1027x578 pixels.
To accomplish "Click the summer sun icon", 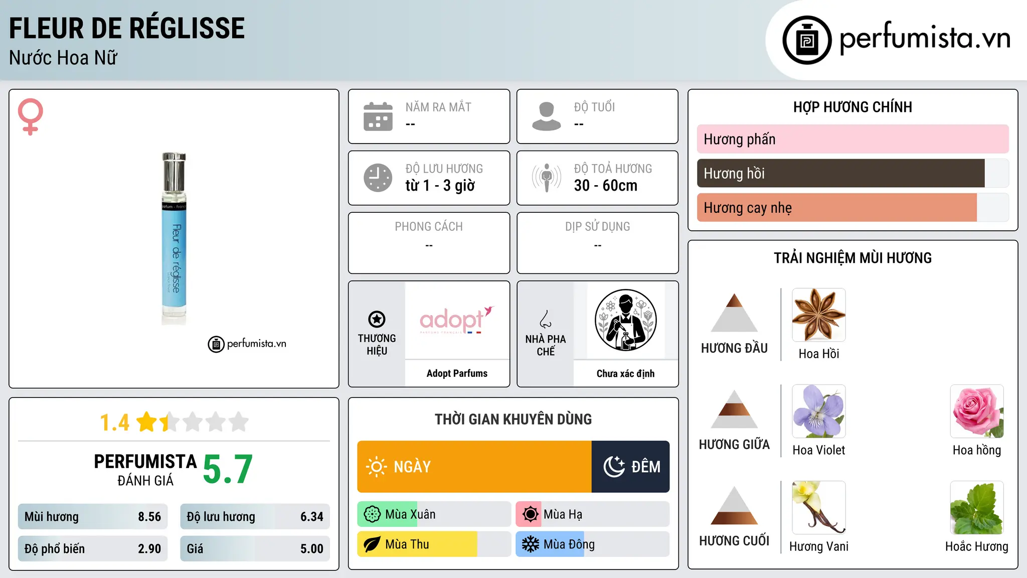I will click(531, 514).
